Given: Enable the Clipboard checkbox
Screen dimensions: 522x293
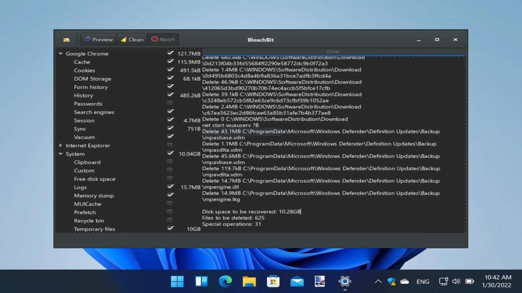Looking at the screenshot, I should pyautogui.click(x=170, y=162).
